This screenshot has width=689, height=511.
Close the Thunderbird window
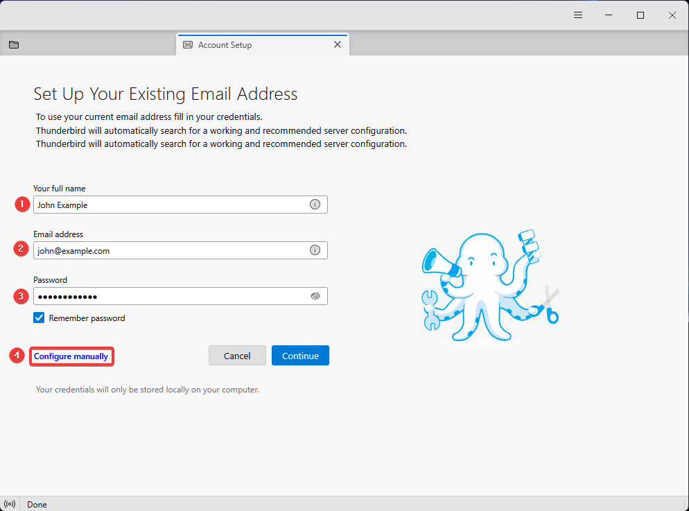(x=672, y=15)
